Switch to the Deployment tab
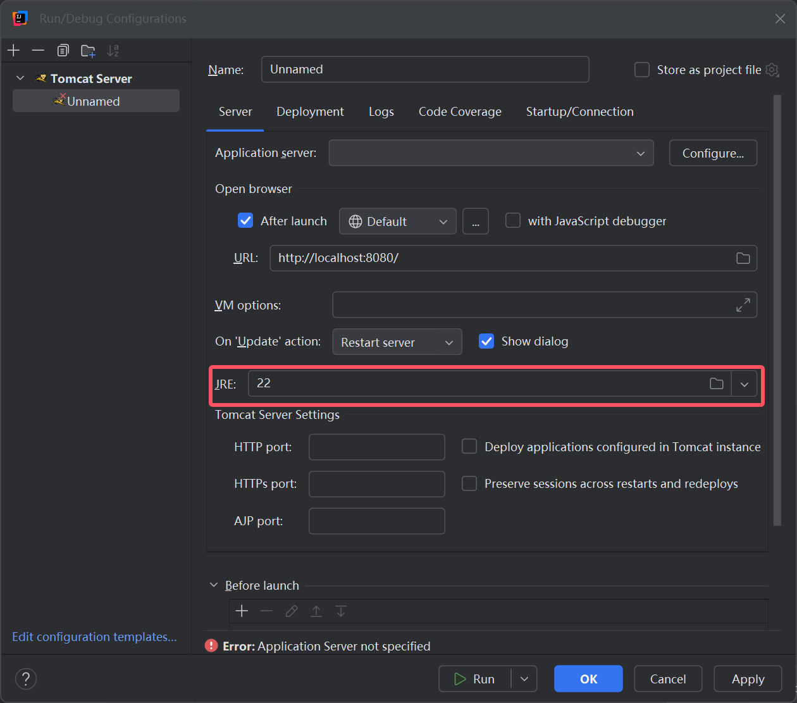 tap(310, 112)
